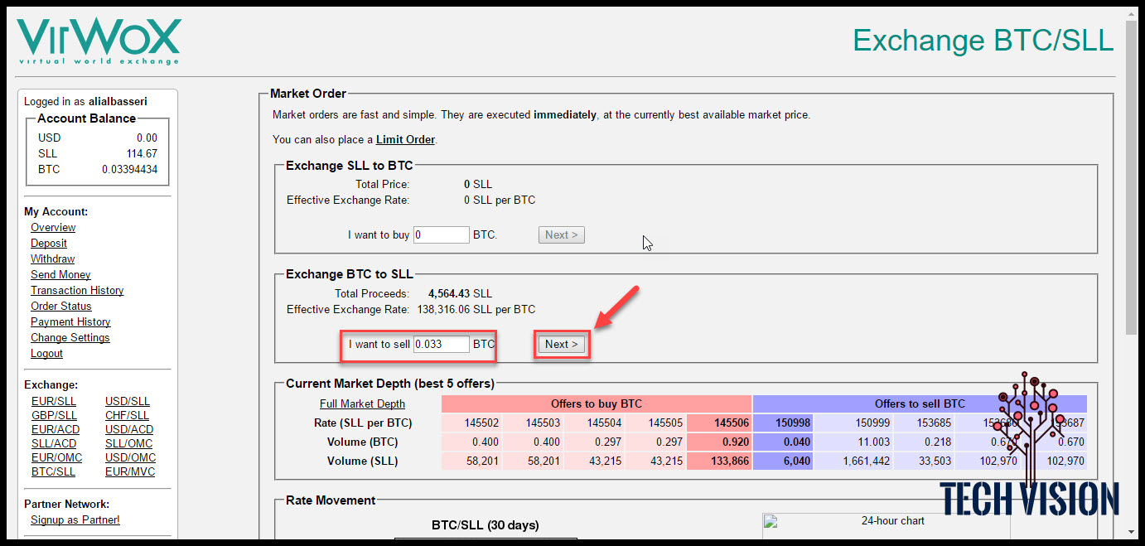Click the 145506 best buy rate
The height and width of the screenshot is (546, 1145).
click(x=719, y=423)
